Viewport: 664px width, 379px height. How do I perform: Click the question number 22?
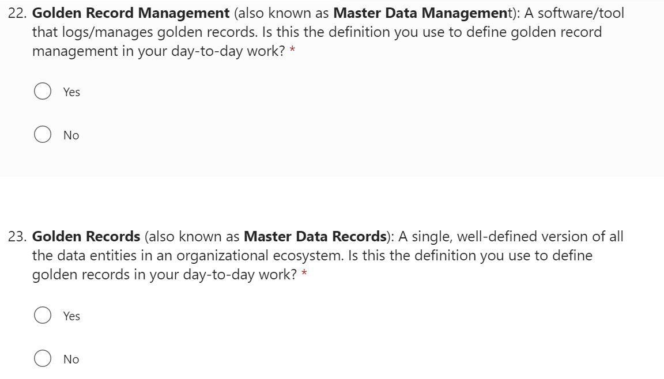tap(17, 13)
